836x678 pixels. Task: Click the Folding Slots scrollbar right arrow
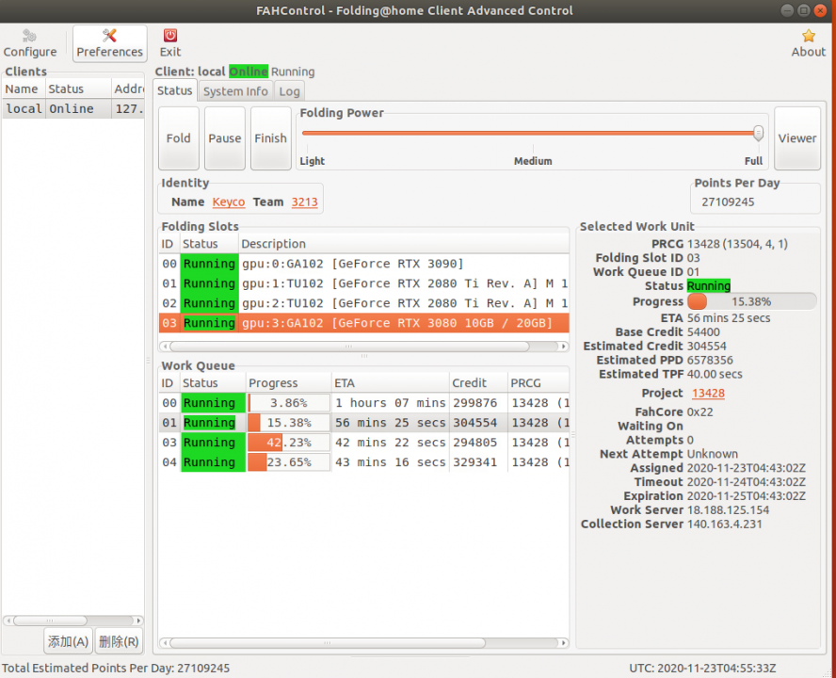[x=563, y=347]
